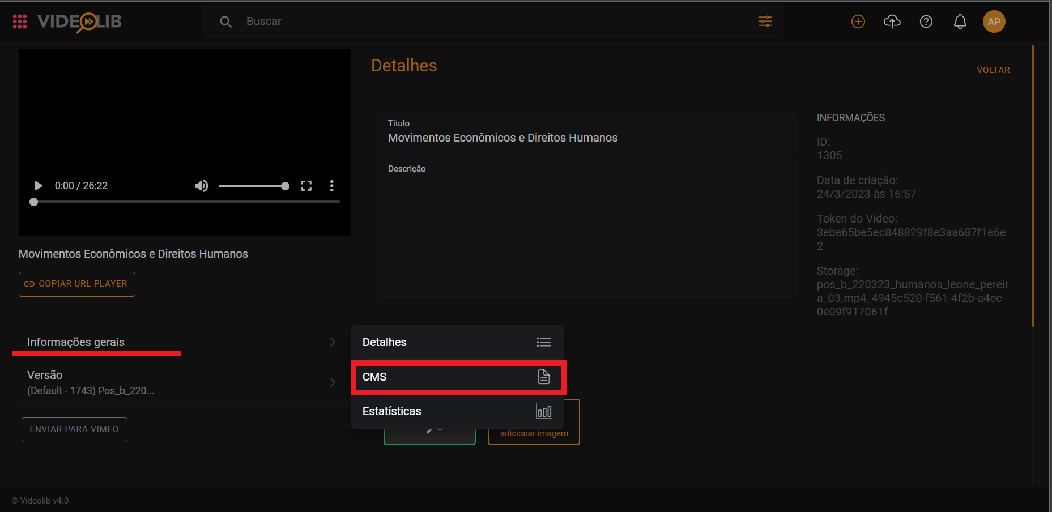The image size is (1052, 512).
Task: Edit the Título field
Action: [586, 132]
